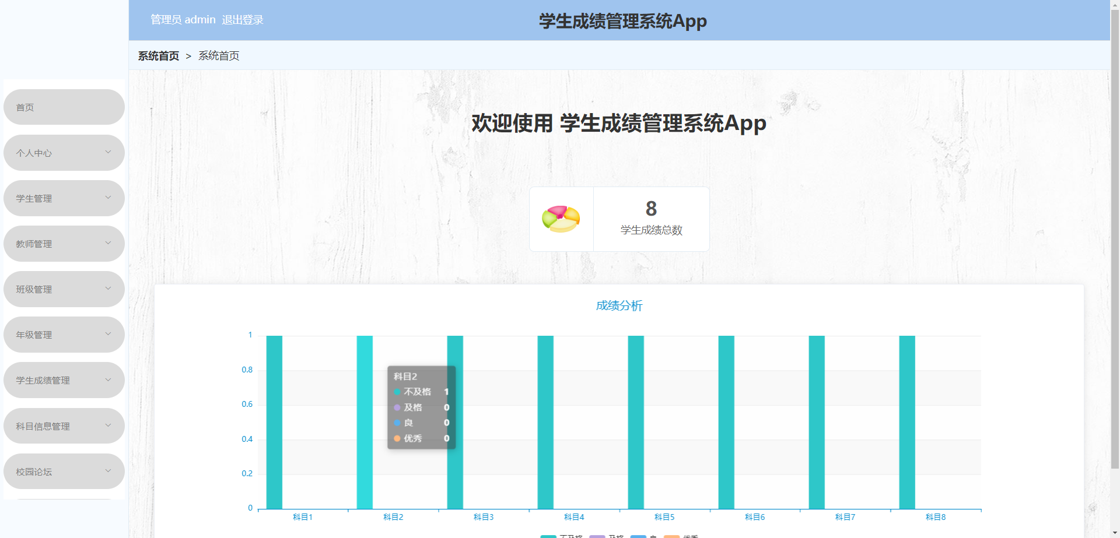
Task: Click the 学生成绩总数 count card
Action: [x=651, y=219]
